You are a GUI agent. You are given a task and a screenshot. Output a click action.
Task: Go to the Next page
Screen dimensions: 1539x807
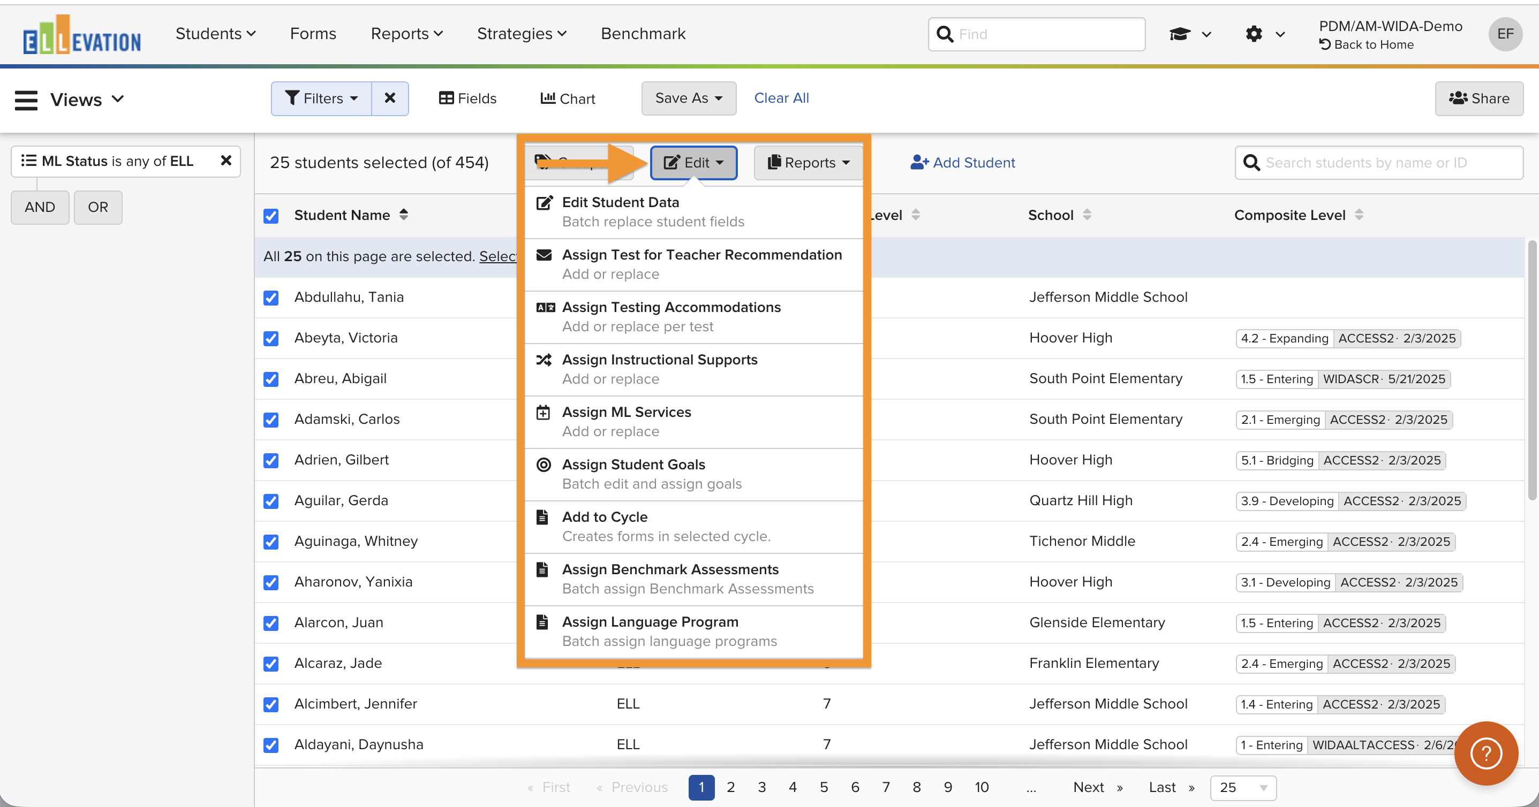1098,787
